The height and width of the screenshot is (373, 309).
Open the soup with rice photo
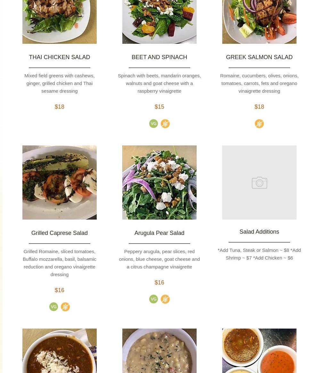[x=60, y=351]
